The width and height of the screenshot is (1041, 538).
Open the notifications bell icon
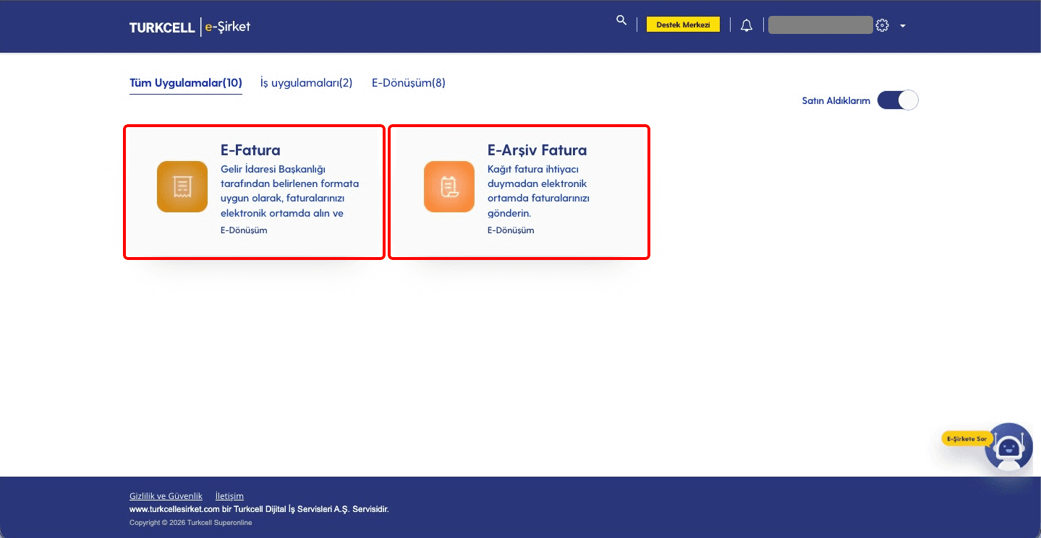tap(747, 25)
